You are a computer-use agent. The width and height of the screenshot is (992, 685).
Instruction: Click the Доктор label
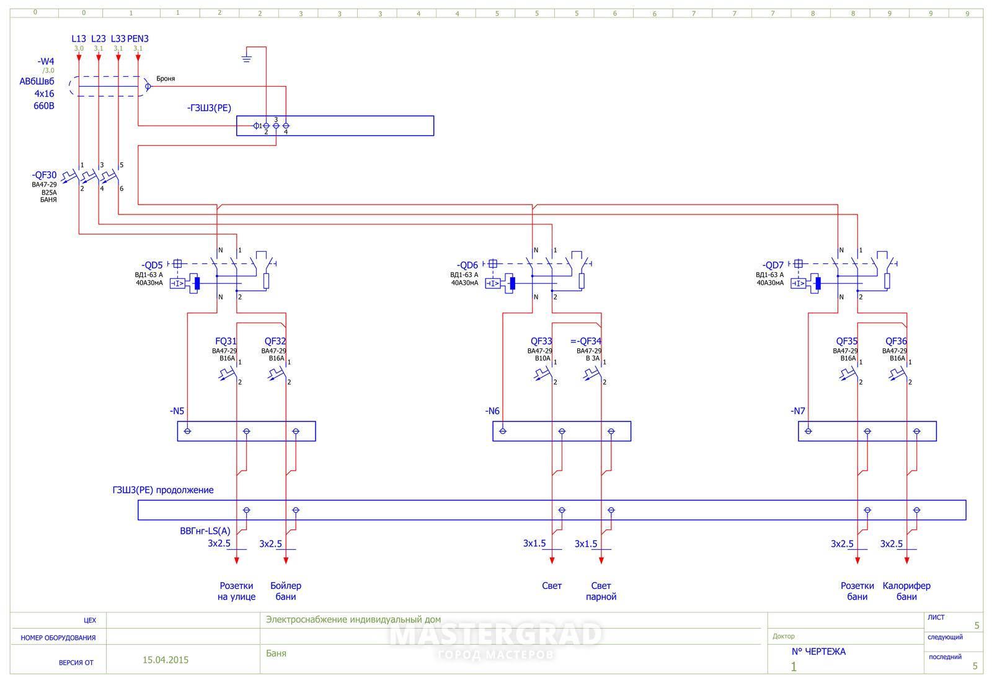click(x=784, y=637)
